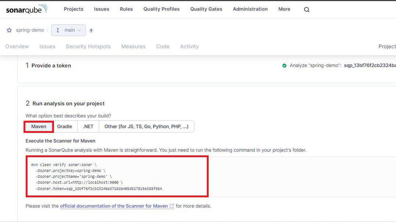Pick the .NET build option
This screenshot has width=396, height=222.
click(88, 127)
